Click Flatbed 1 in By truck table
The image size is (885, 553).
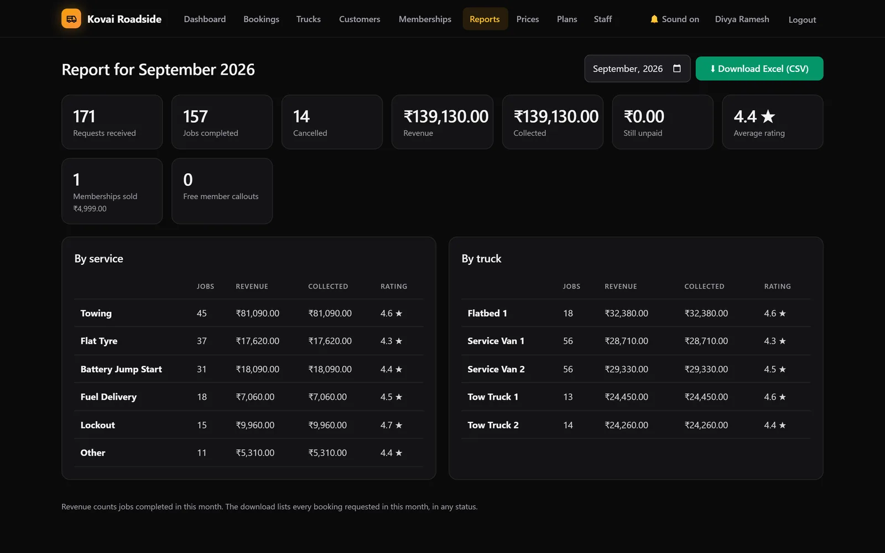click(x=487, y=313)
